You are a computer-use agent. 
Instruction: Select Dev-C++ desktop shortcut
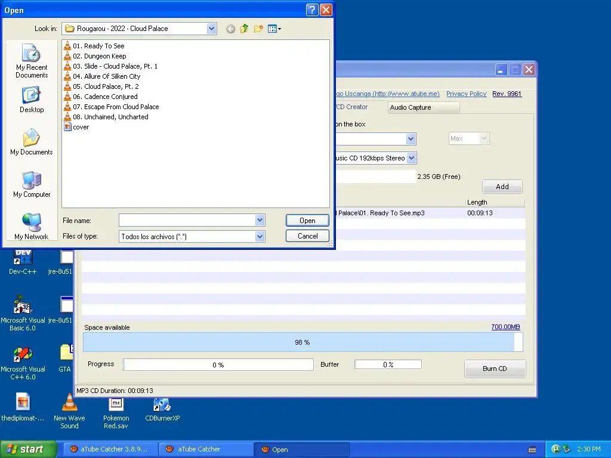pyautogui.click(x=23, y=262)
